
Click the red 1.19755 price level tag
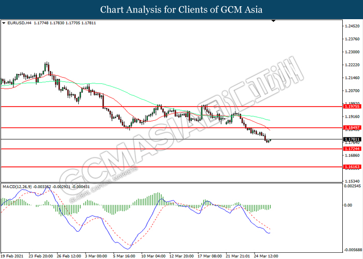coord(352,106)
